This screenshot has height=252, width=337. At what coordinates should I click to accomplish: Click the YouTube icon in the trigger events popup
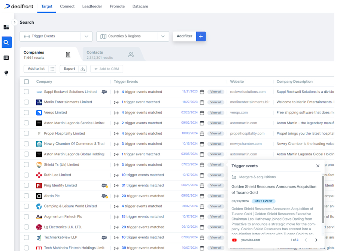point(234,240)
